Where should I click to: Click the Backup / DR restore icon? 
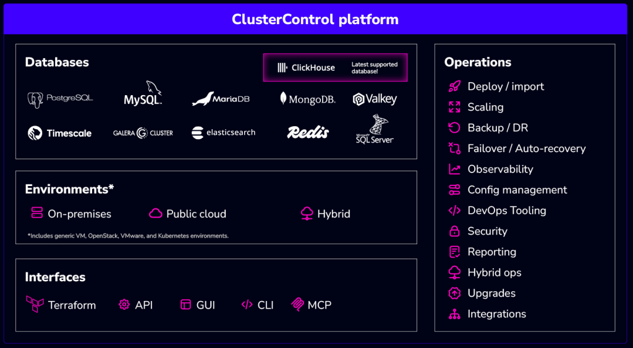(454, 127)
